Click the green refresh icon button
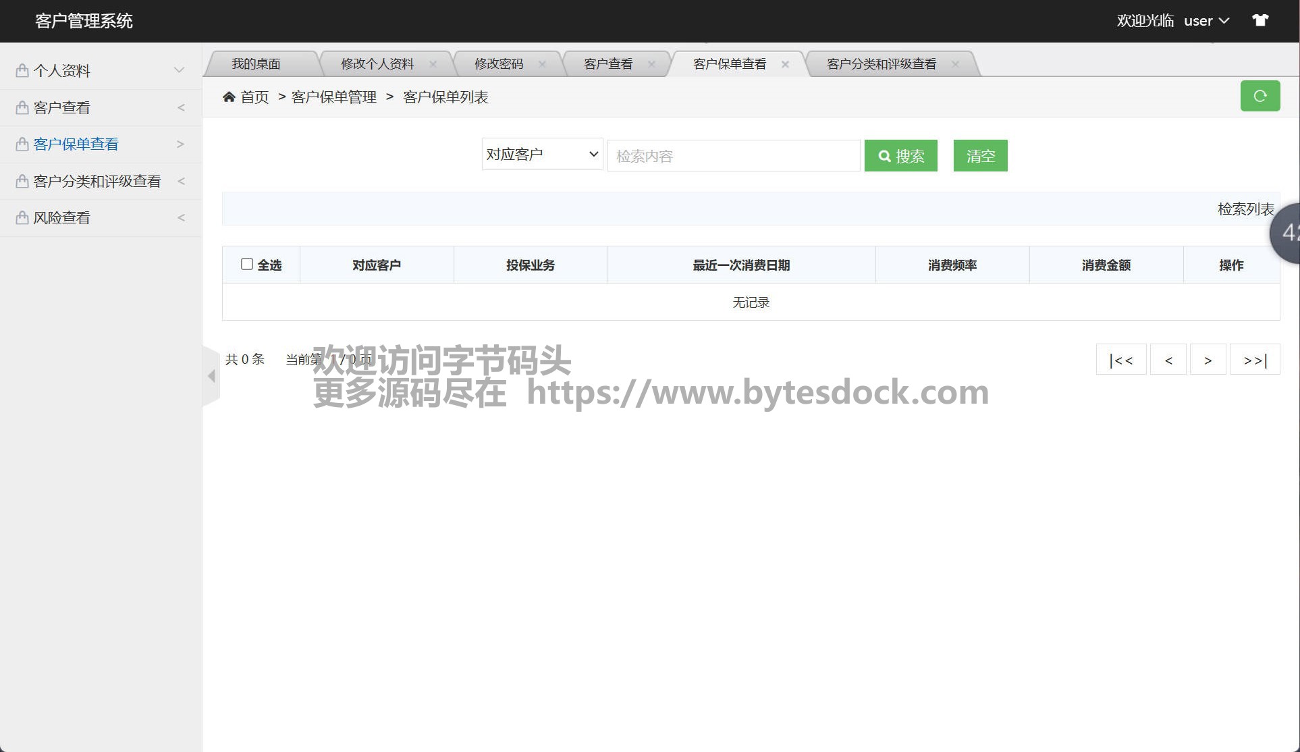The height and width of the screenshot is (752, 1300). coord(1260,96)
